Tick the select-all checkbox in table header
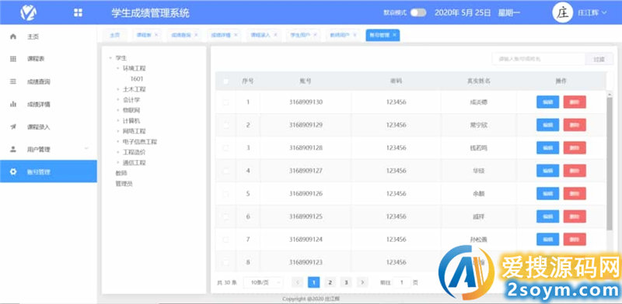Screen dimensions: 622x304 coord(226,81)
